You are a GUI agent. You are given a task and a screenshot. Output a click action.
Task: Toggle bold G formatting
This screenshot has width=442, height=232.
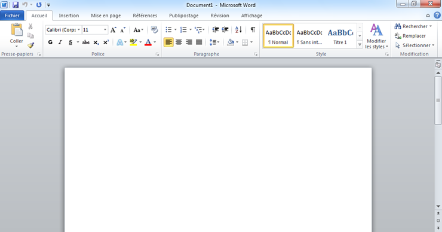coord(50,42)
